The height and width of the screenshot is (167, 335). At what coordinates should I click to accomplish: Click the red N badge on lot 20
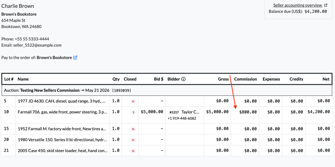tap(133, 140)
